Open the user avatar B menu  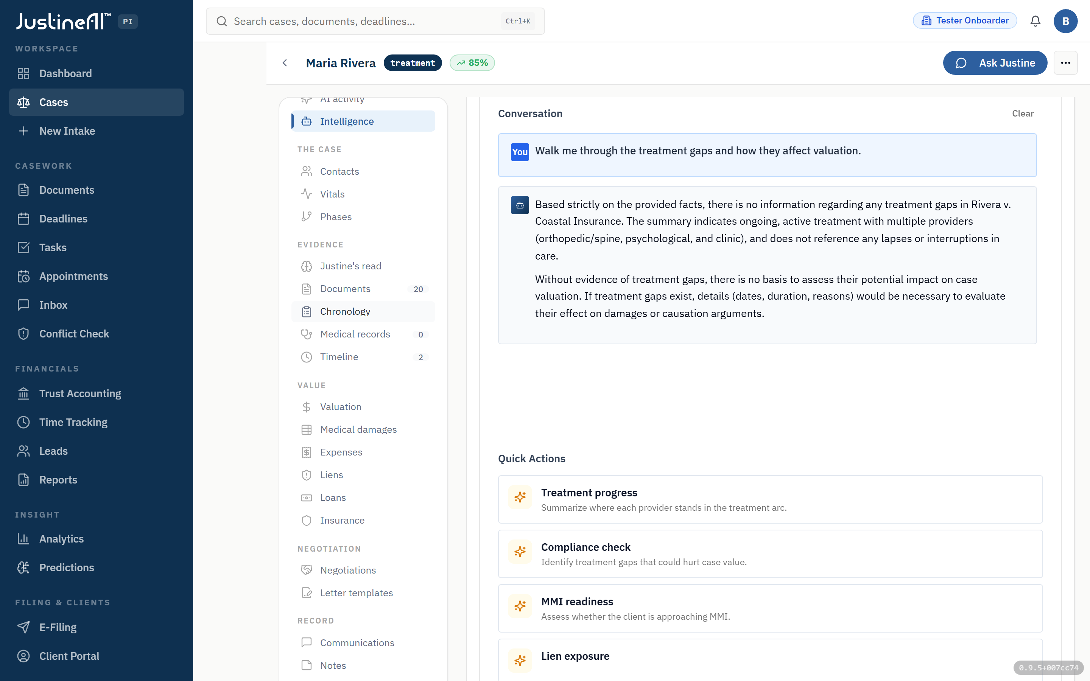[1065, 21]
